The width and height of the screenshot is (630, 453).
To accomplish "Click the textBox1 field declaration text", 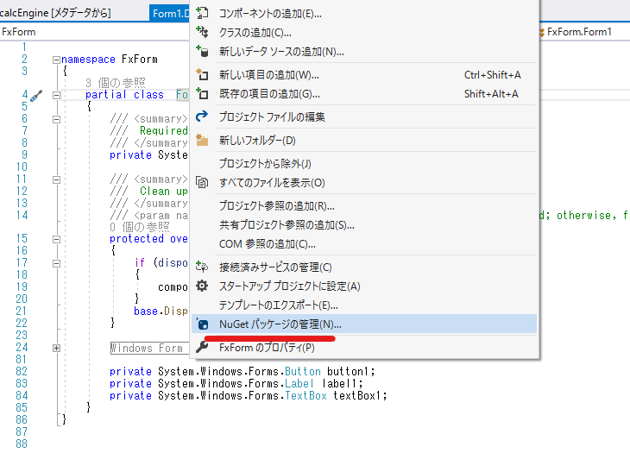I will (249, 395).
